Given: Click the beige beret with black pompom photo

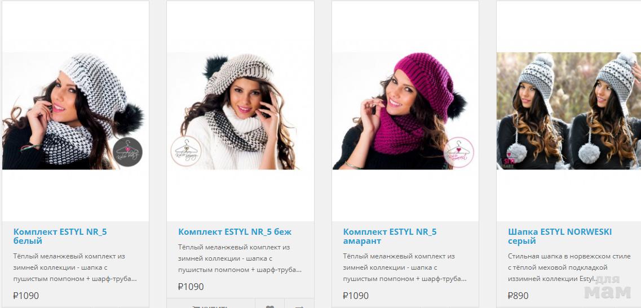Looking at the screenshot, I should [x=240, y=111].
